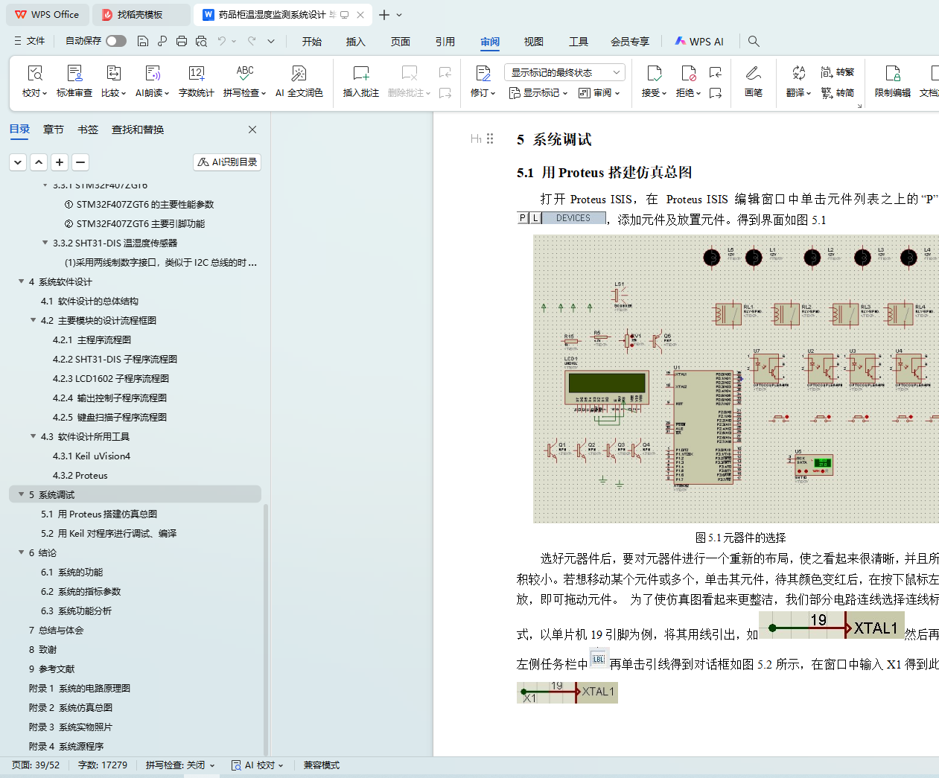Click the Proteus circuit figure 5.1 image

[736, 379]
